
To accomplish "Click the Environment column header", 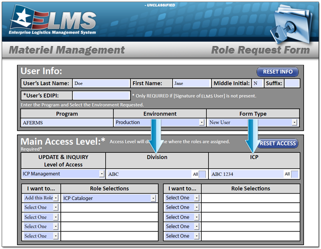I will pyautogui.click(x=160, y=114).
